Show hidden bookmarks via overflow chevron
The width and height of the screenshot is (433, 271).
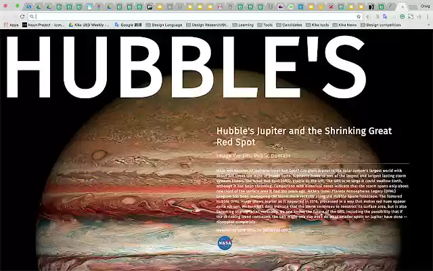[x=428, y=25]
